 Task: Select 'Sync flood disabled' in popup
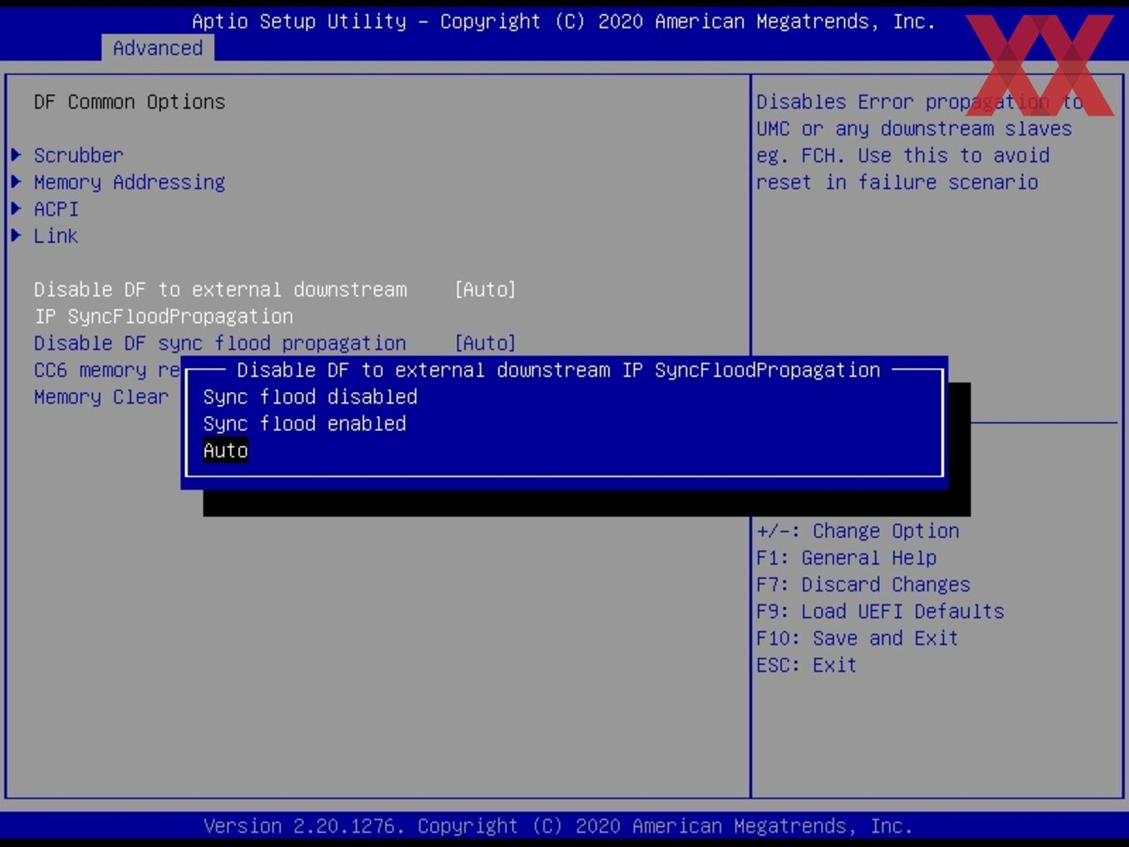pyautogui.click(x=310, y=397)
